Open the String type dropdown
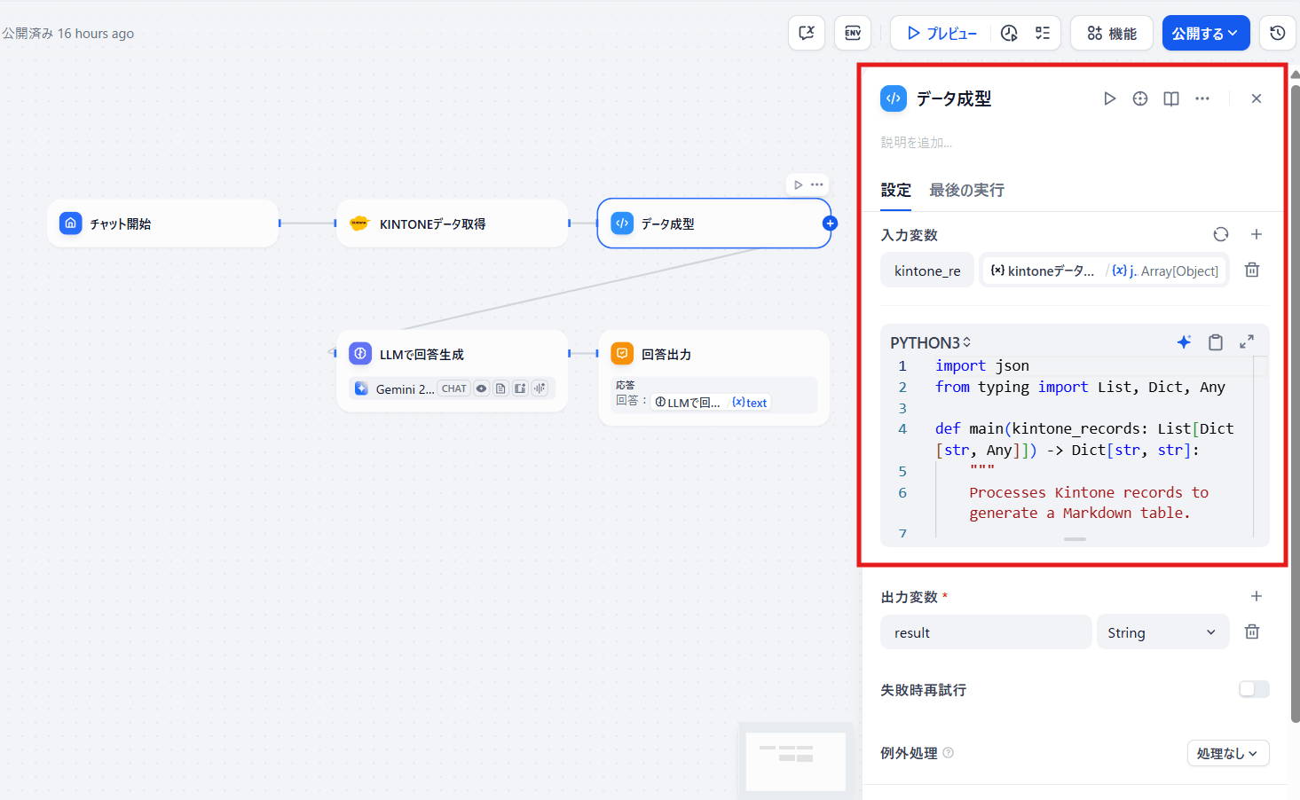1300x800 pixels. click(1162, 632)
